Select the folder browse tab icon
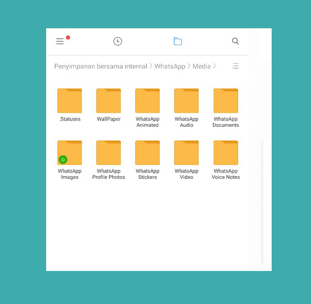311x304 pixels. coord(178,41)
